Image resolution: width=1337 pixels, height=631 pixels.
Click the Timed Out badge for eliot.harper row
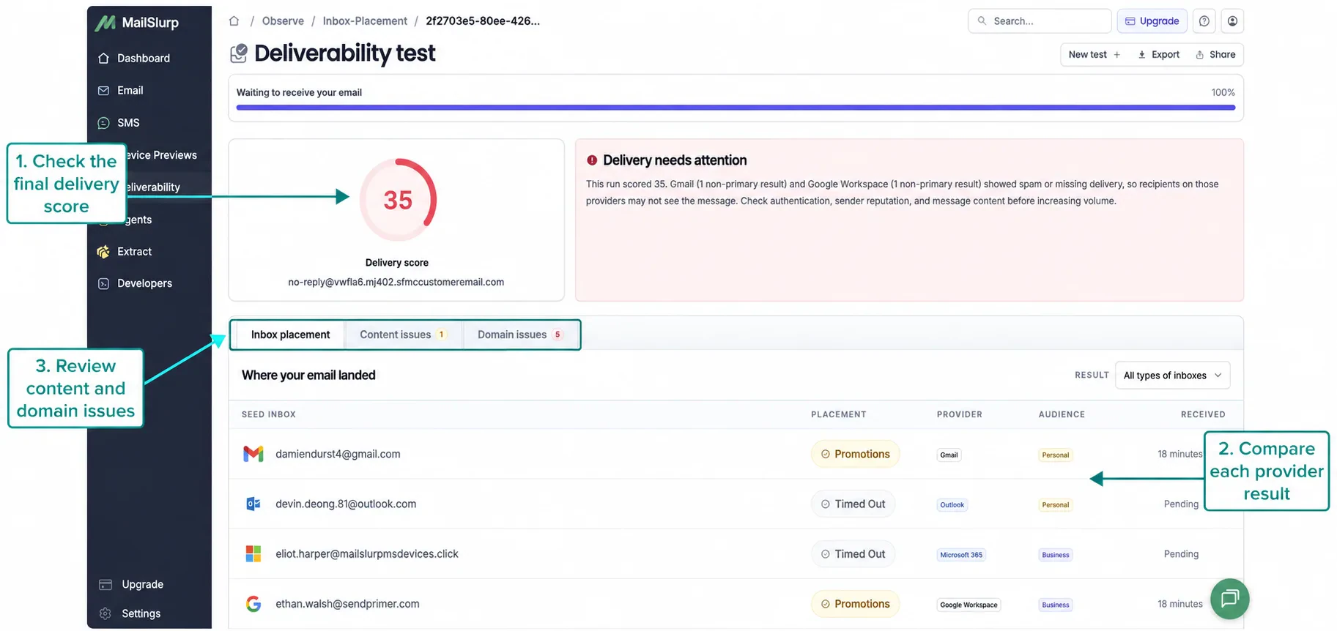853,554
